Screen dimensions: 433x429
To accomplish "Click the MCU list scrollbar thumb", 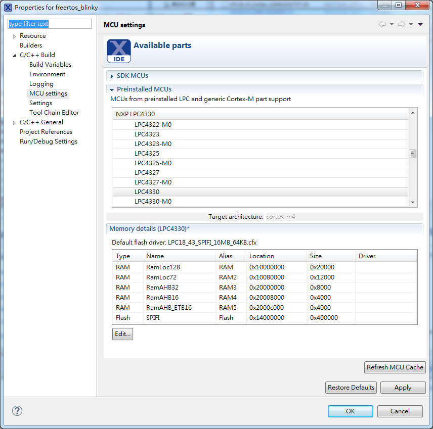I will (x=412, y=154).
